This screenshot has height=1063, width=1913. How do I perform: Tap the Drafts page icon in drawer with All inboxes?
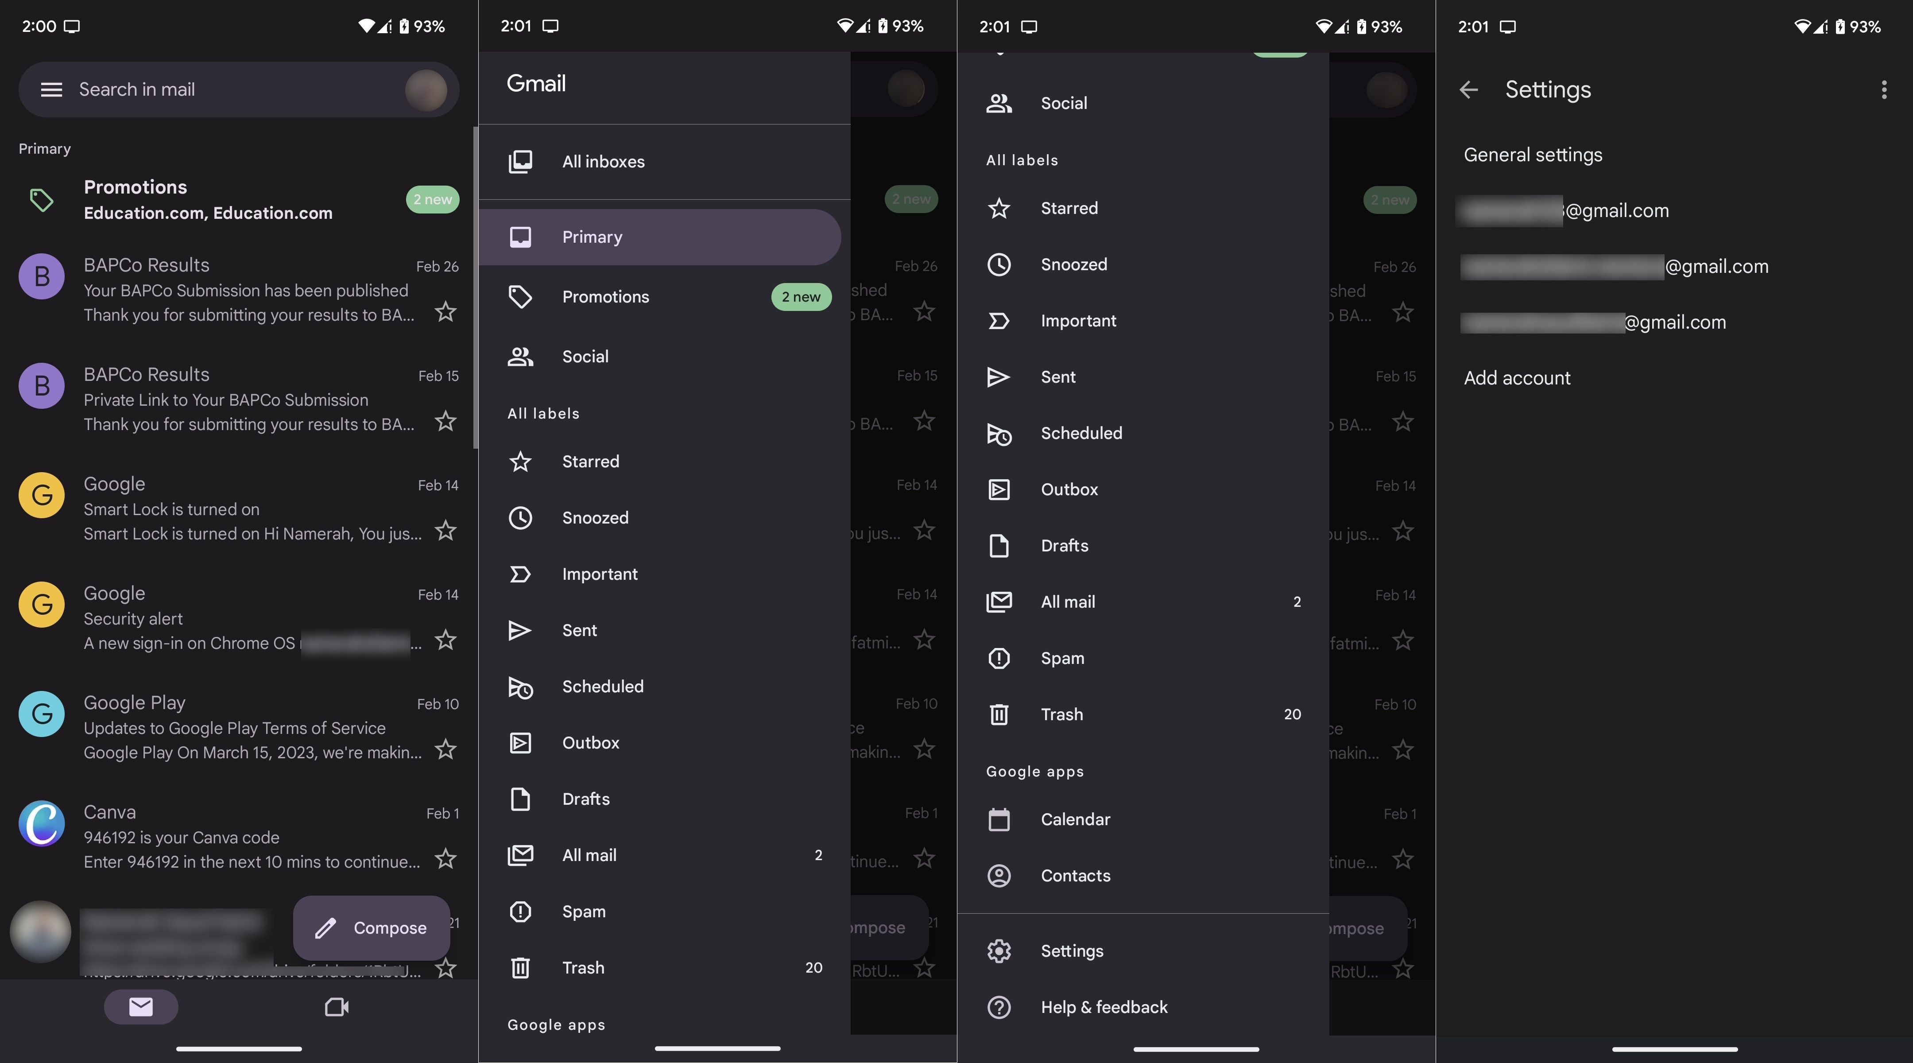(x=521, y=799)
